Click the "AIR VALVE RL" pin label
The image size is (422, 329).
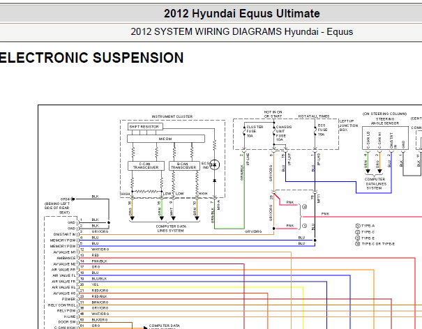coord(64,287)
